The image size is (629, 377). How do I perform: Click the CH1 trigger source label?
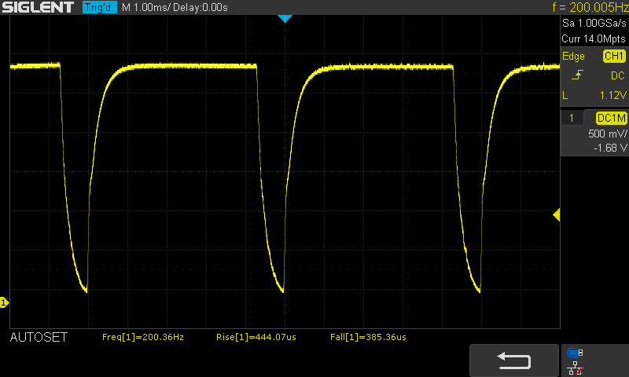614,56
